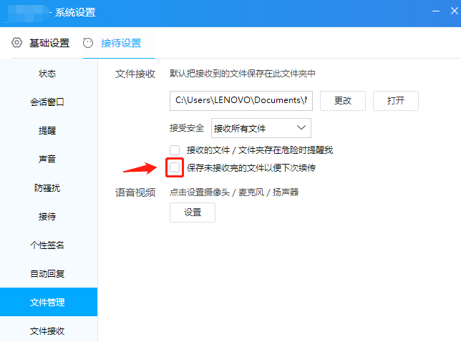
Task: Click the file save path field
Action: 241,101
